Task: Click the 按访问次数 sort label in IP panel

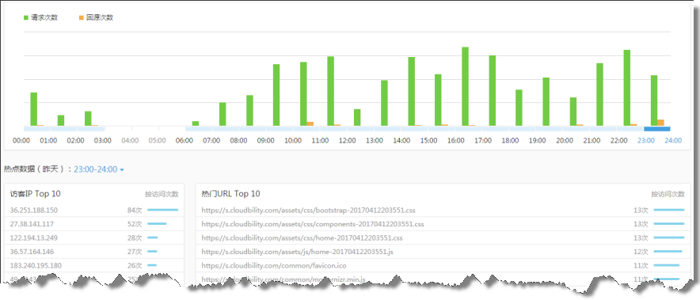Action: coord(162,194)
